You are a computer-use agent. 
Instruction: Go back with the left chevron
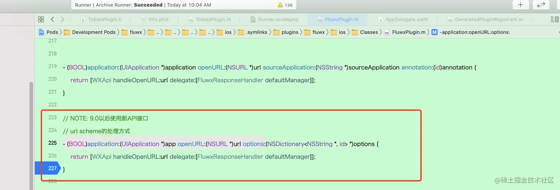(x=52, y=19)
